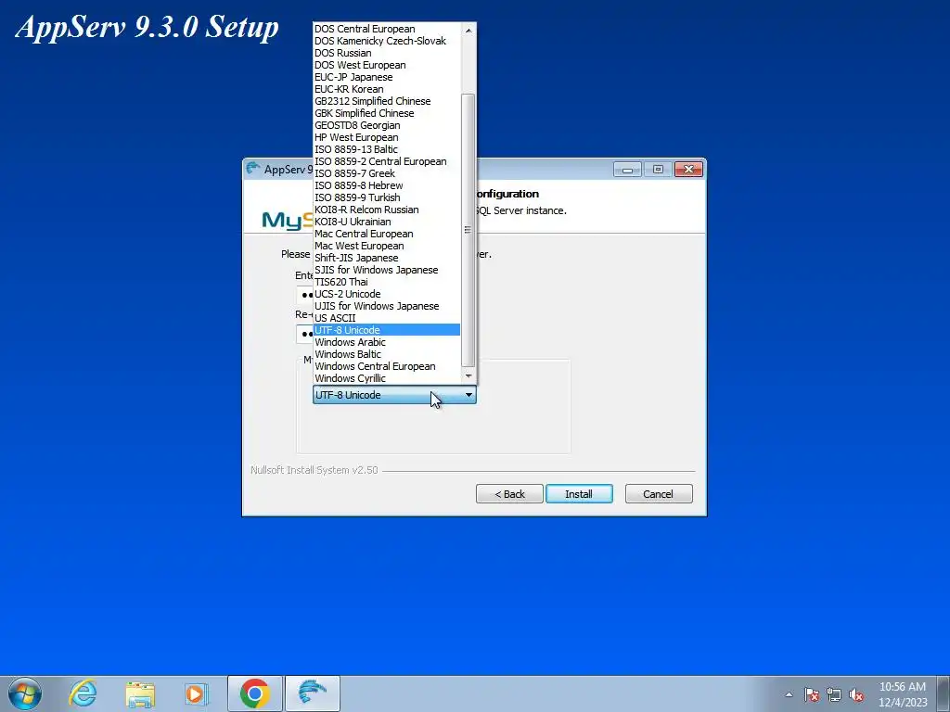Maximize the AppServ setup window

tap(658, 170)
